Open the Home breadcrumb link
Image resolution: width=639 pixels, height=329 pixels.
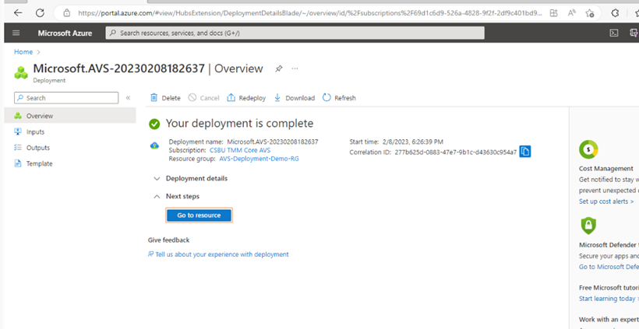click(23, 51)
